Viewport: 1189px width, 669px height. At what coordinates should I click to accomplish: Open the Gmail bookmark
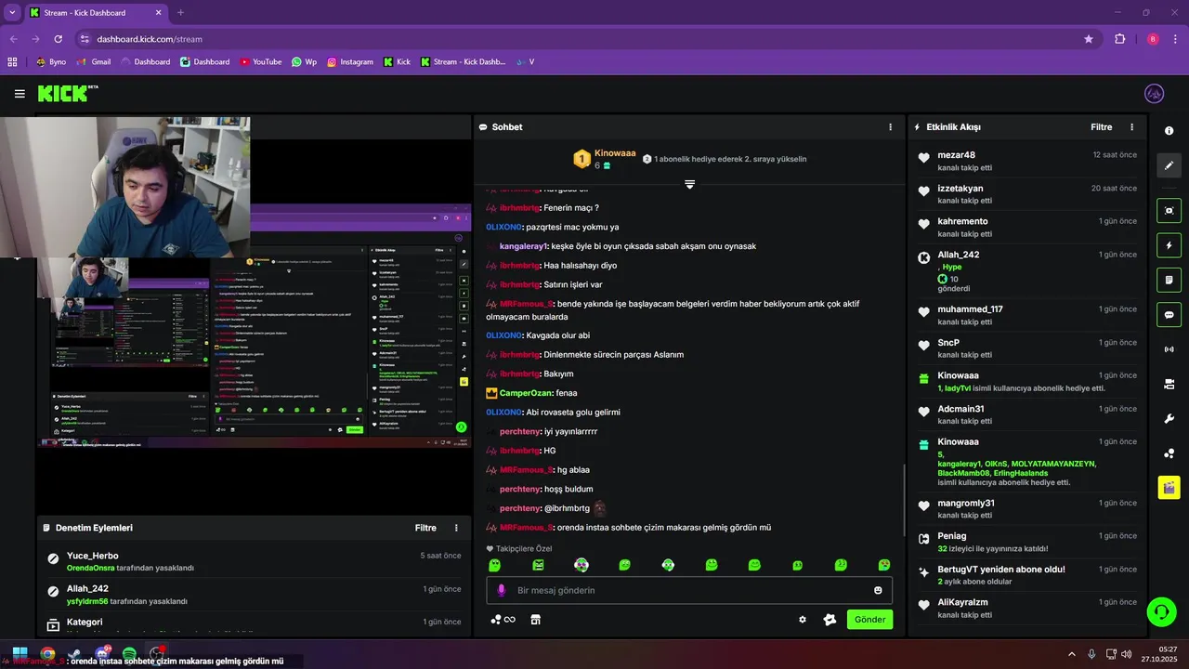94,62
